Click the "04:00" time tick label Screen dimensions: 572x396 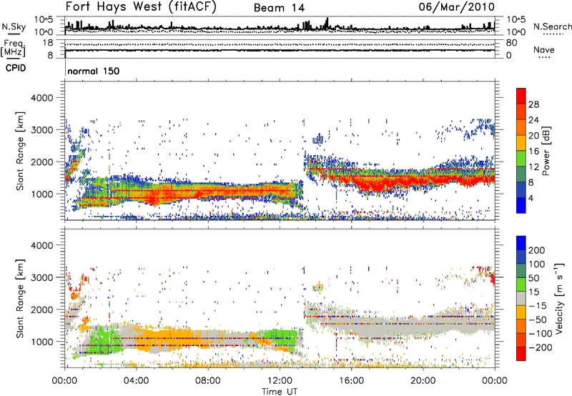(x=136, y=381)
